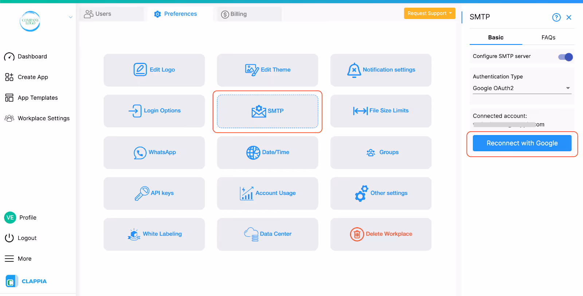This screenshot has height=296, width=583.
Task: Click the Data Center cloud icon
Action: (251, 234)
